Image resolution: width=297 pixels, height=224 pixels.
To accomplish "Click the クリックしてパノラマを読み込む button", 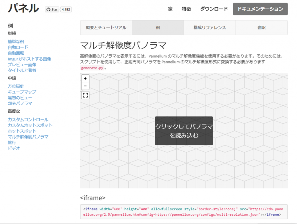I will tap(184, 131).
